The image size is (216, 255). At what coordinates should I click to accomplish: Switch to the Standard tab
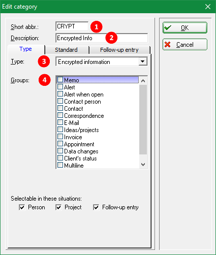(x=67, y=50)
